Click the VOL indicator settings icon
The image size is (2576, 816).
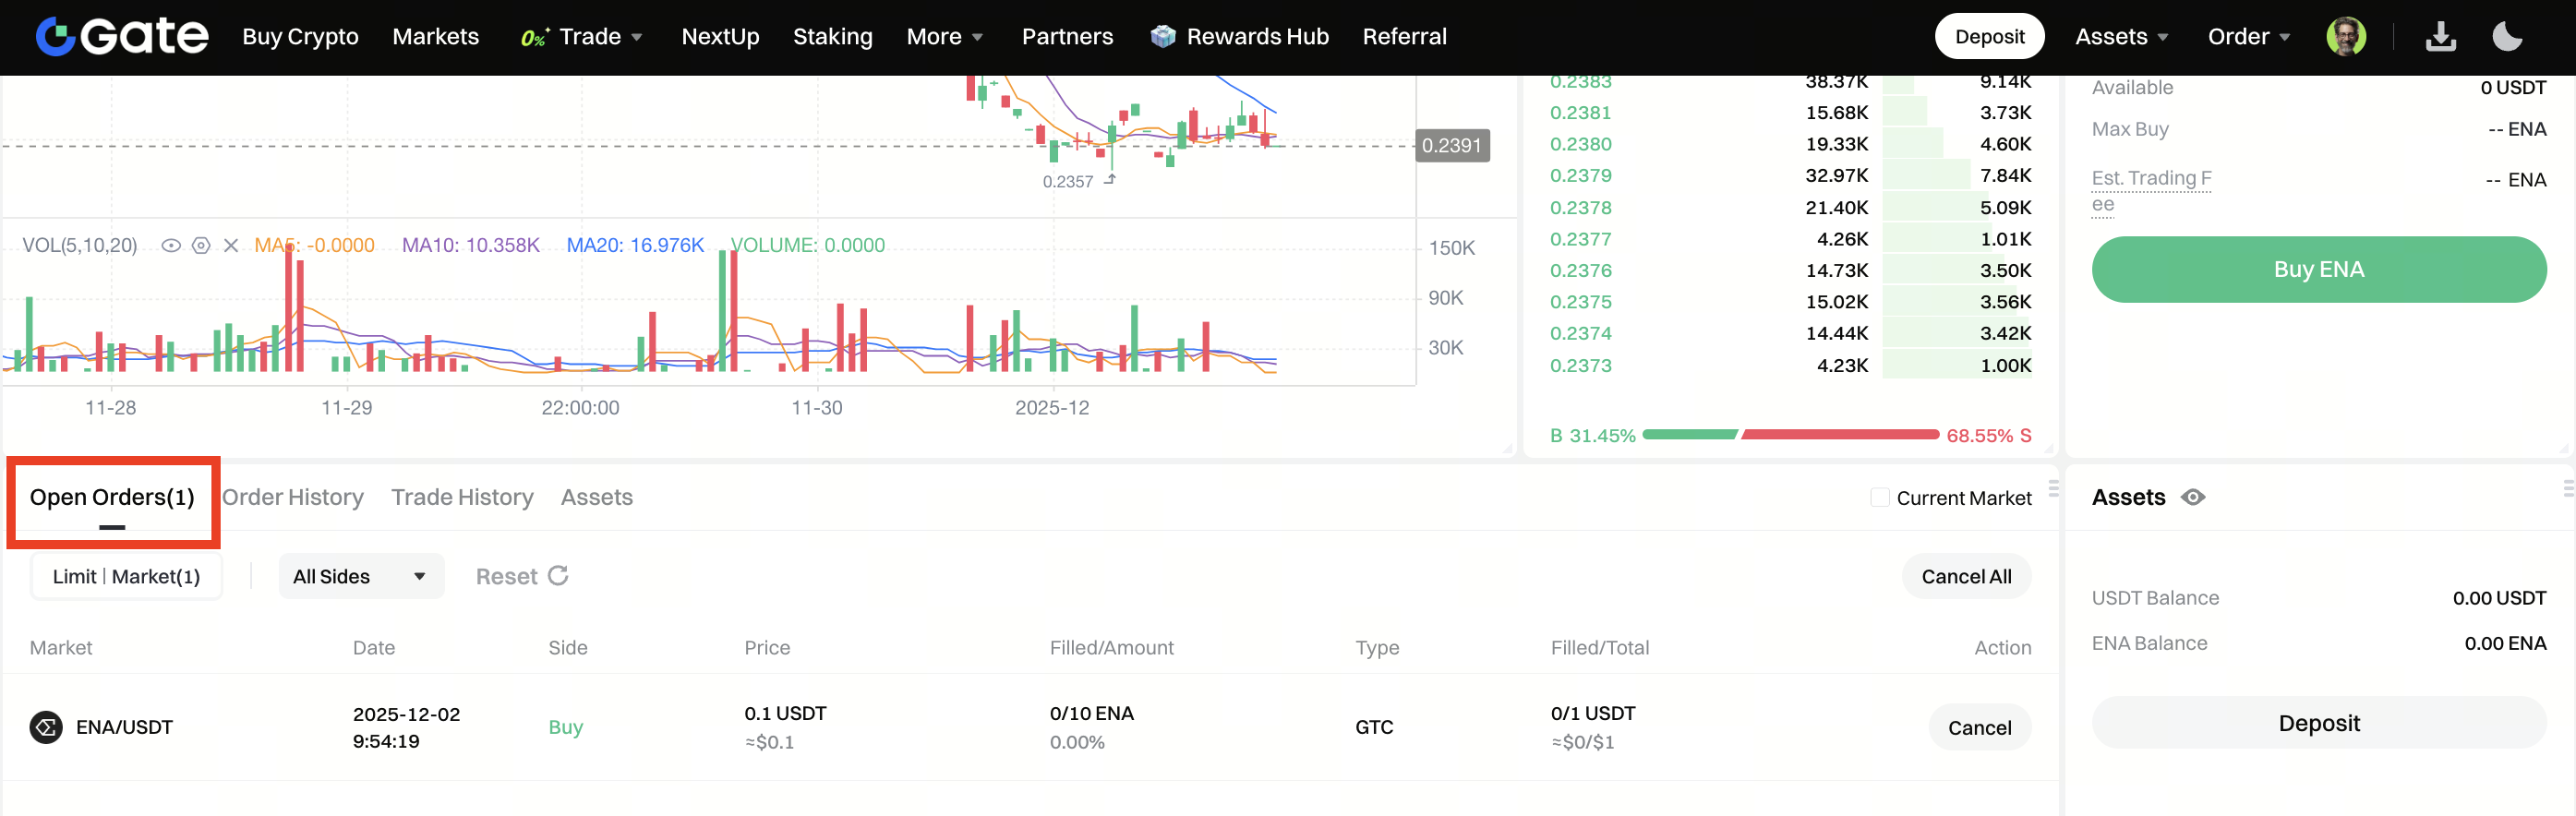click(201, 246)
